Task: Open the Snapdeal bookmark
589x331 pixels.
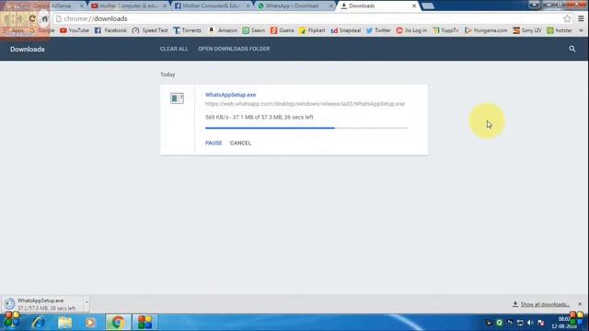Action: tap(346, 30)
